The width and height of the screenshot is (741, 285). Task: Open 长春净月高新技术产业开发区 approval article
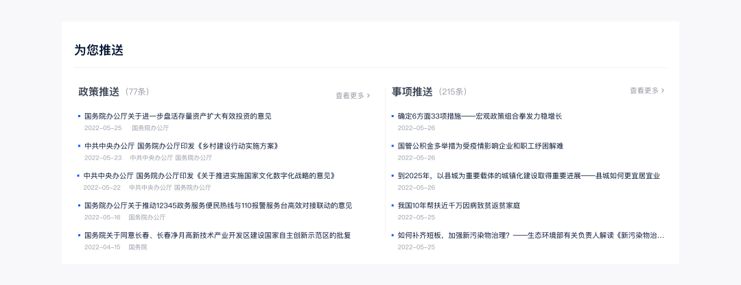[217, 236]
